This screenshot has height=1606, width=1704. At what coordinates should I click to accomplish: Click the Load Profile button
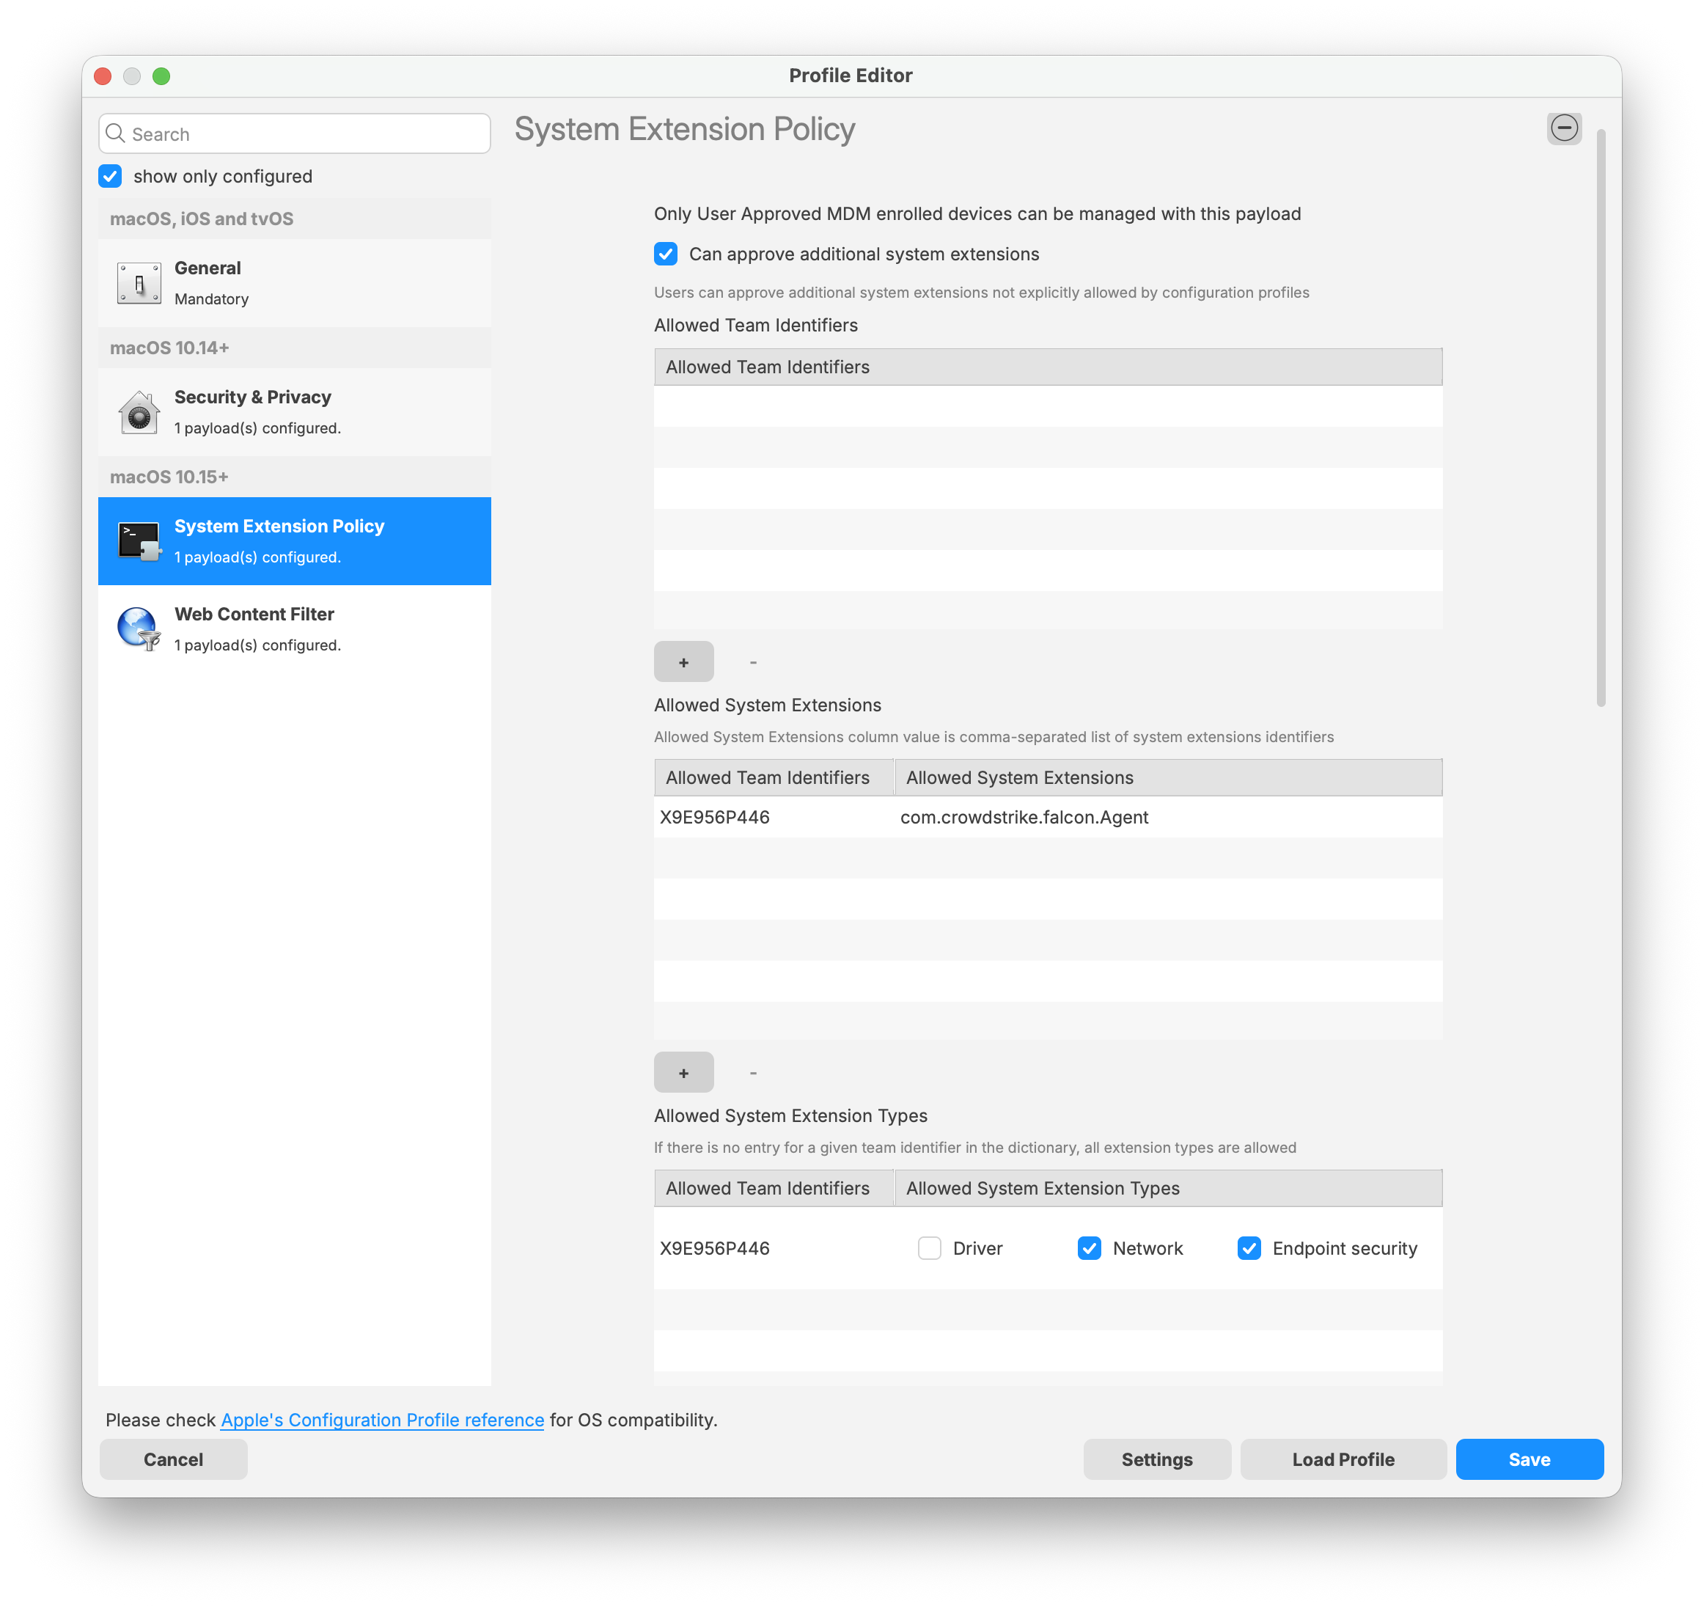coord(1343,1459)
